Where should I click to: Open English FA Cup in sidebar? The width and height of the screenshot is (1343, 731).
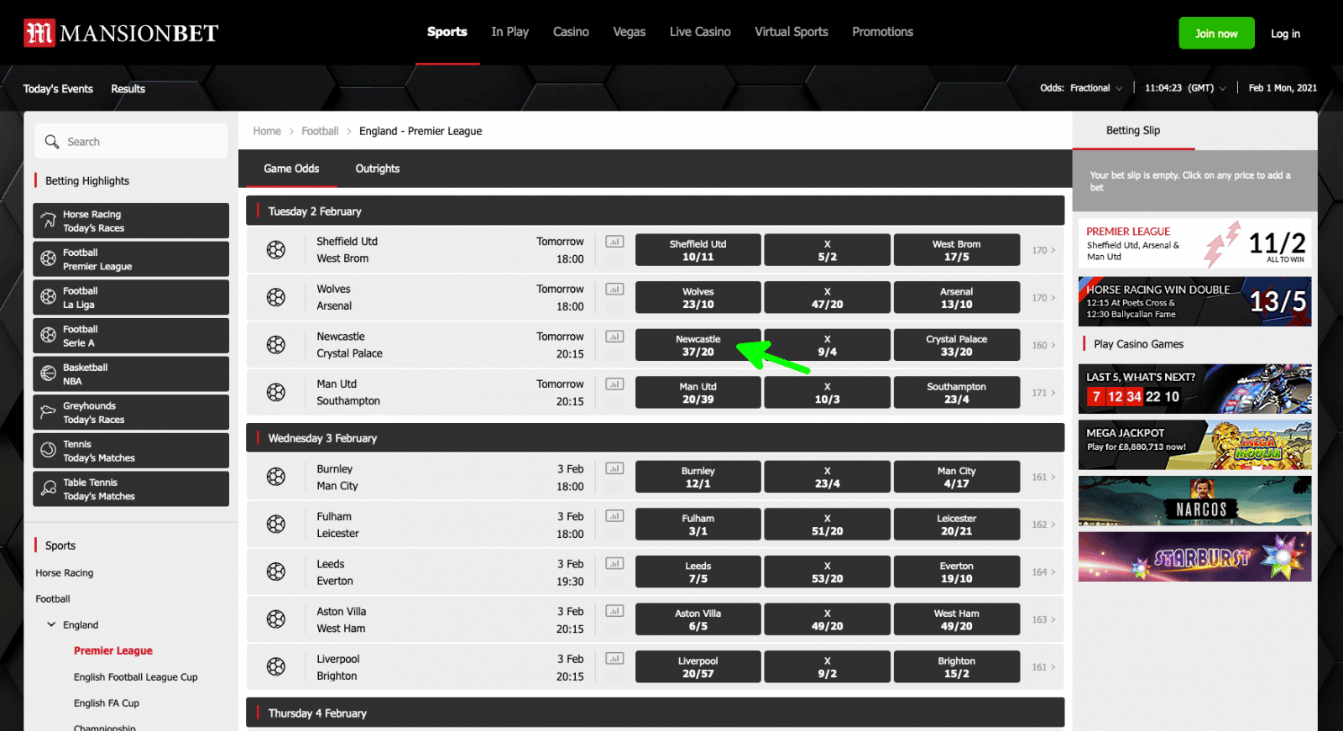[107, 703]
